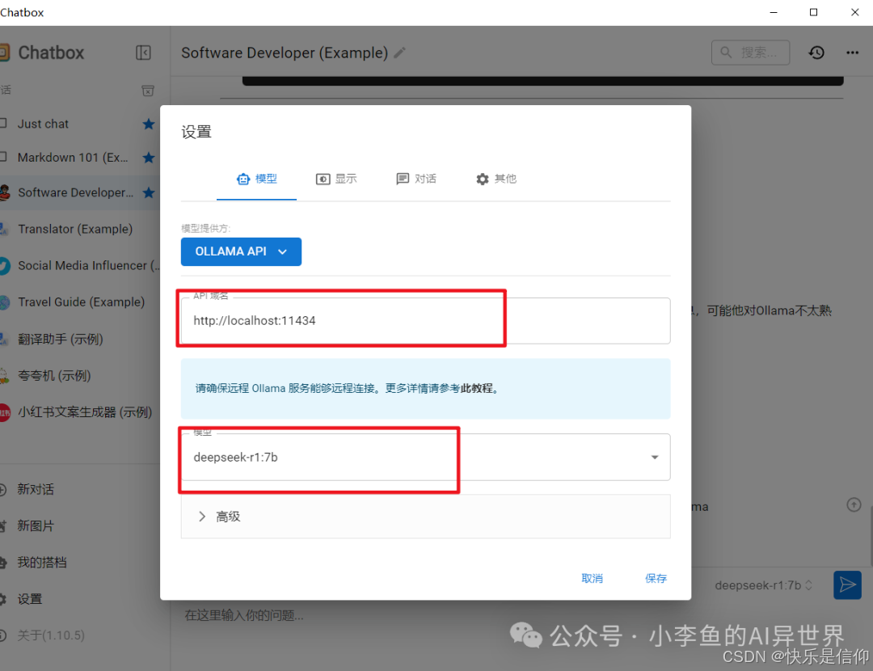Open the deepseek-r1:7b model dropdown arrow
Screen dimensions: 873x671
point(655,458)
